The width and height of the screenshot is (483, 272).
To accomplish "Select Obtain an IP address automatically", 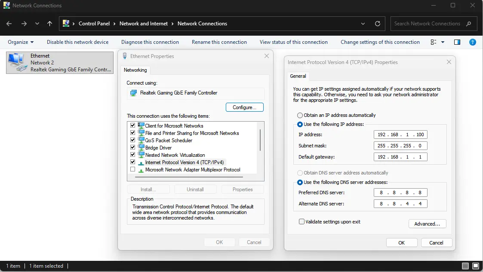I will [x=300, y=115].
